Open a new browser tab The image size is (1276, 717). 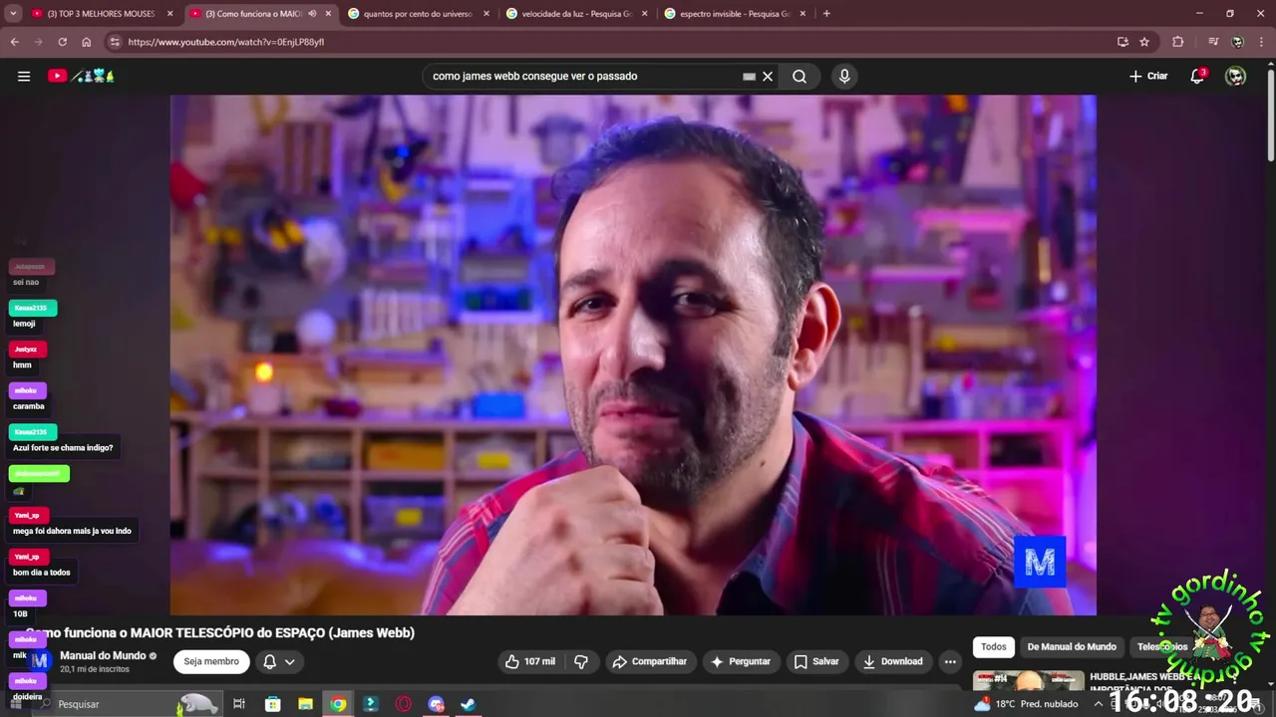pyautogui.click(x=826, y=14)
